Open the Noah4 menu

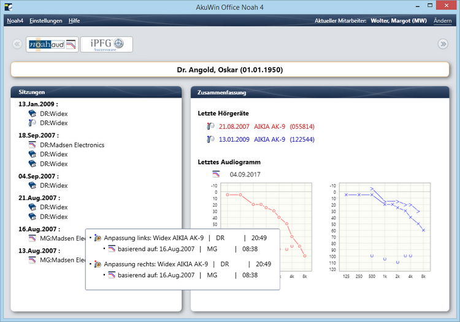click(x=15, y=21)
